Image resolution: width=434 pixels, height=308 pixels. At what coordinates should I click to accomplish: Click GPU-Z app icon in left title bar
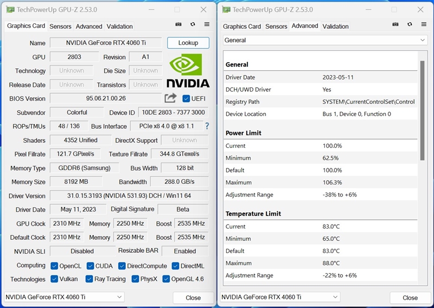click(10, 10)
